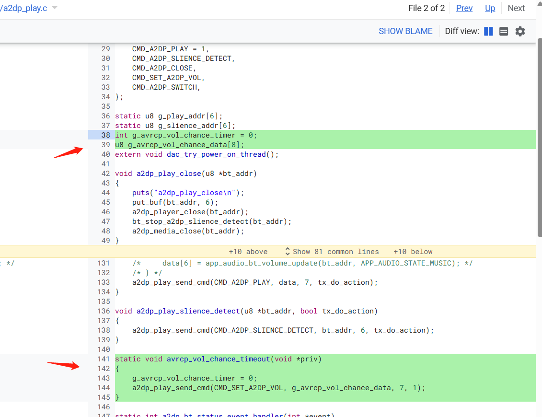The width and height of the screenshot is (542, 417).
Task: Click the a2dp_play_send_cmd(CMD_SET_A2DP_VOL...) line
Action: tap(278, 388)
